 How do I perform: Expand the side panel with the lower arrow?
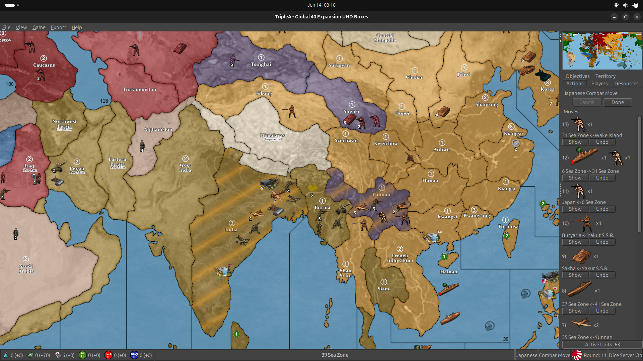pyautogui.click(x=560, y=41)
